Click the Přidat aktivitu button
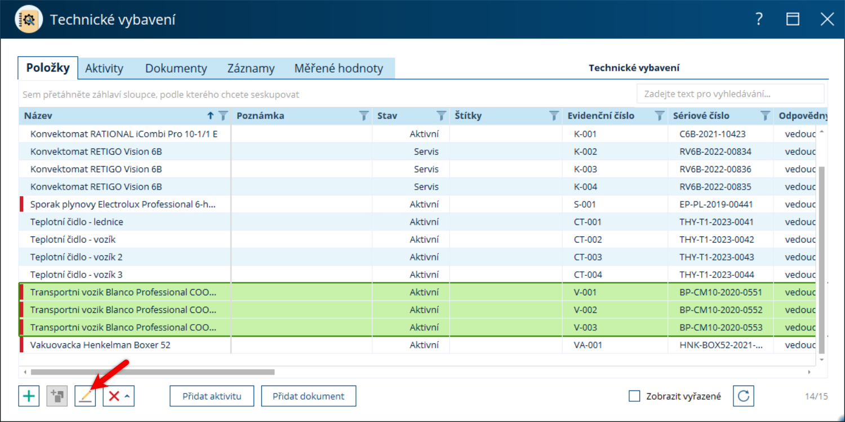 (x=212, y=396)
